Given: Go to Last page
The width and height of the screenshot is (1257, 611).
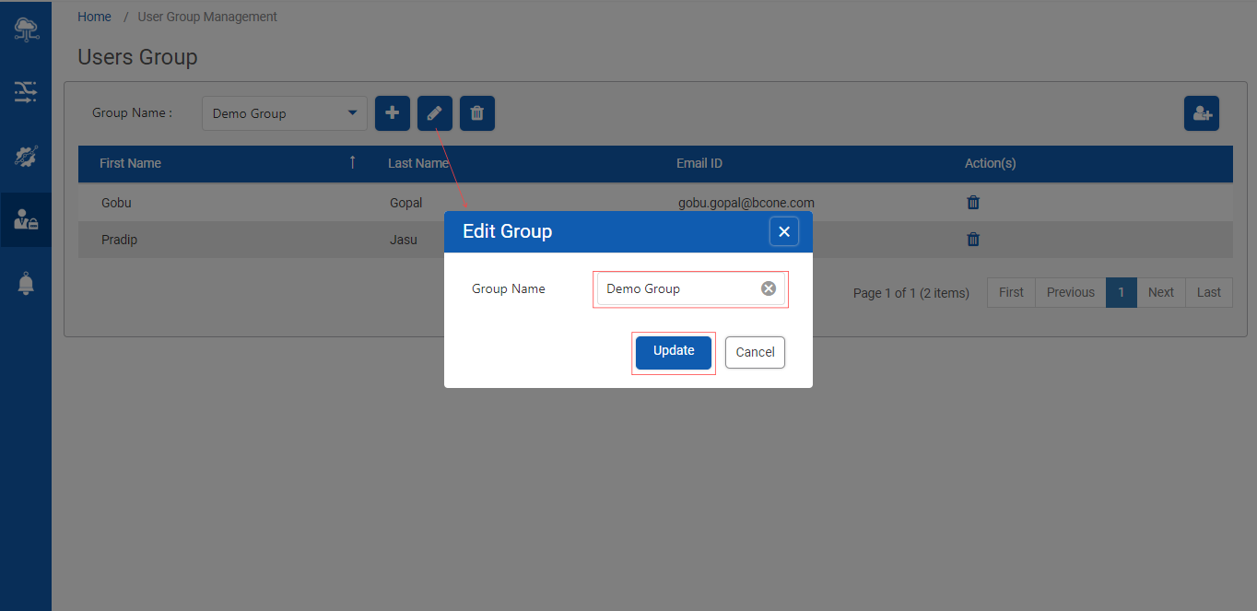Looking at the screenshot, I should pyautogui.click(x=1209, y=292).
